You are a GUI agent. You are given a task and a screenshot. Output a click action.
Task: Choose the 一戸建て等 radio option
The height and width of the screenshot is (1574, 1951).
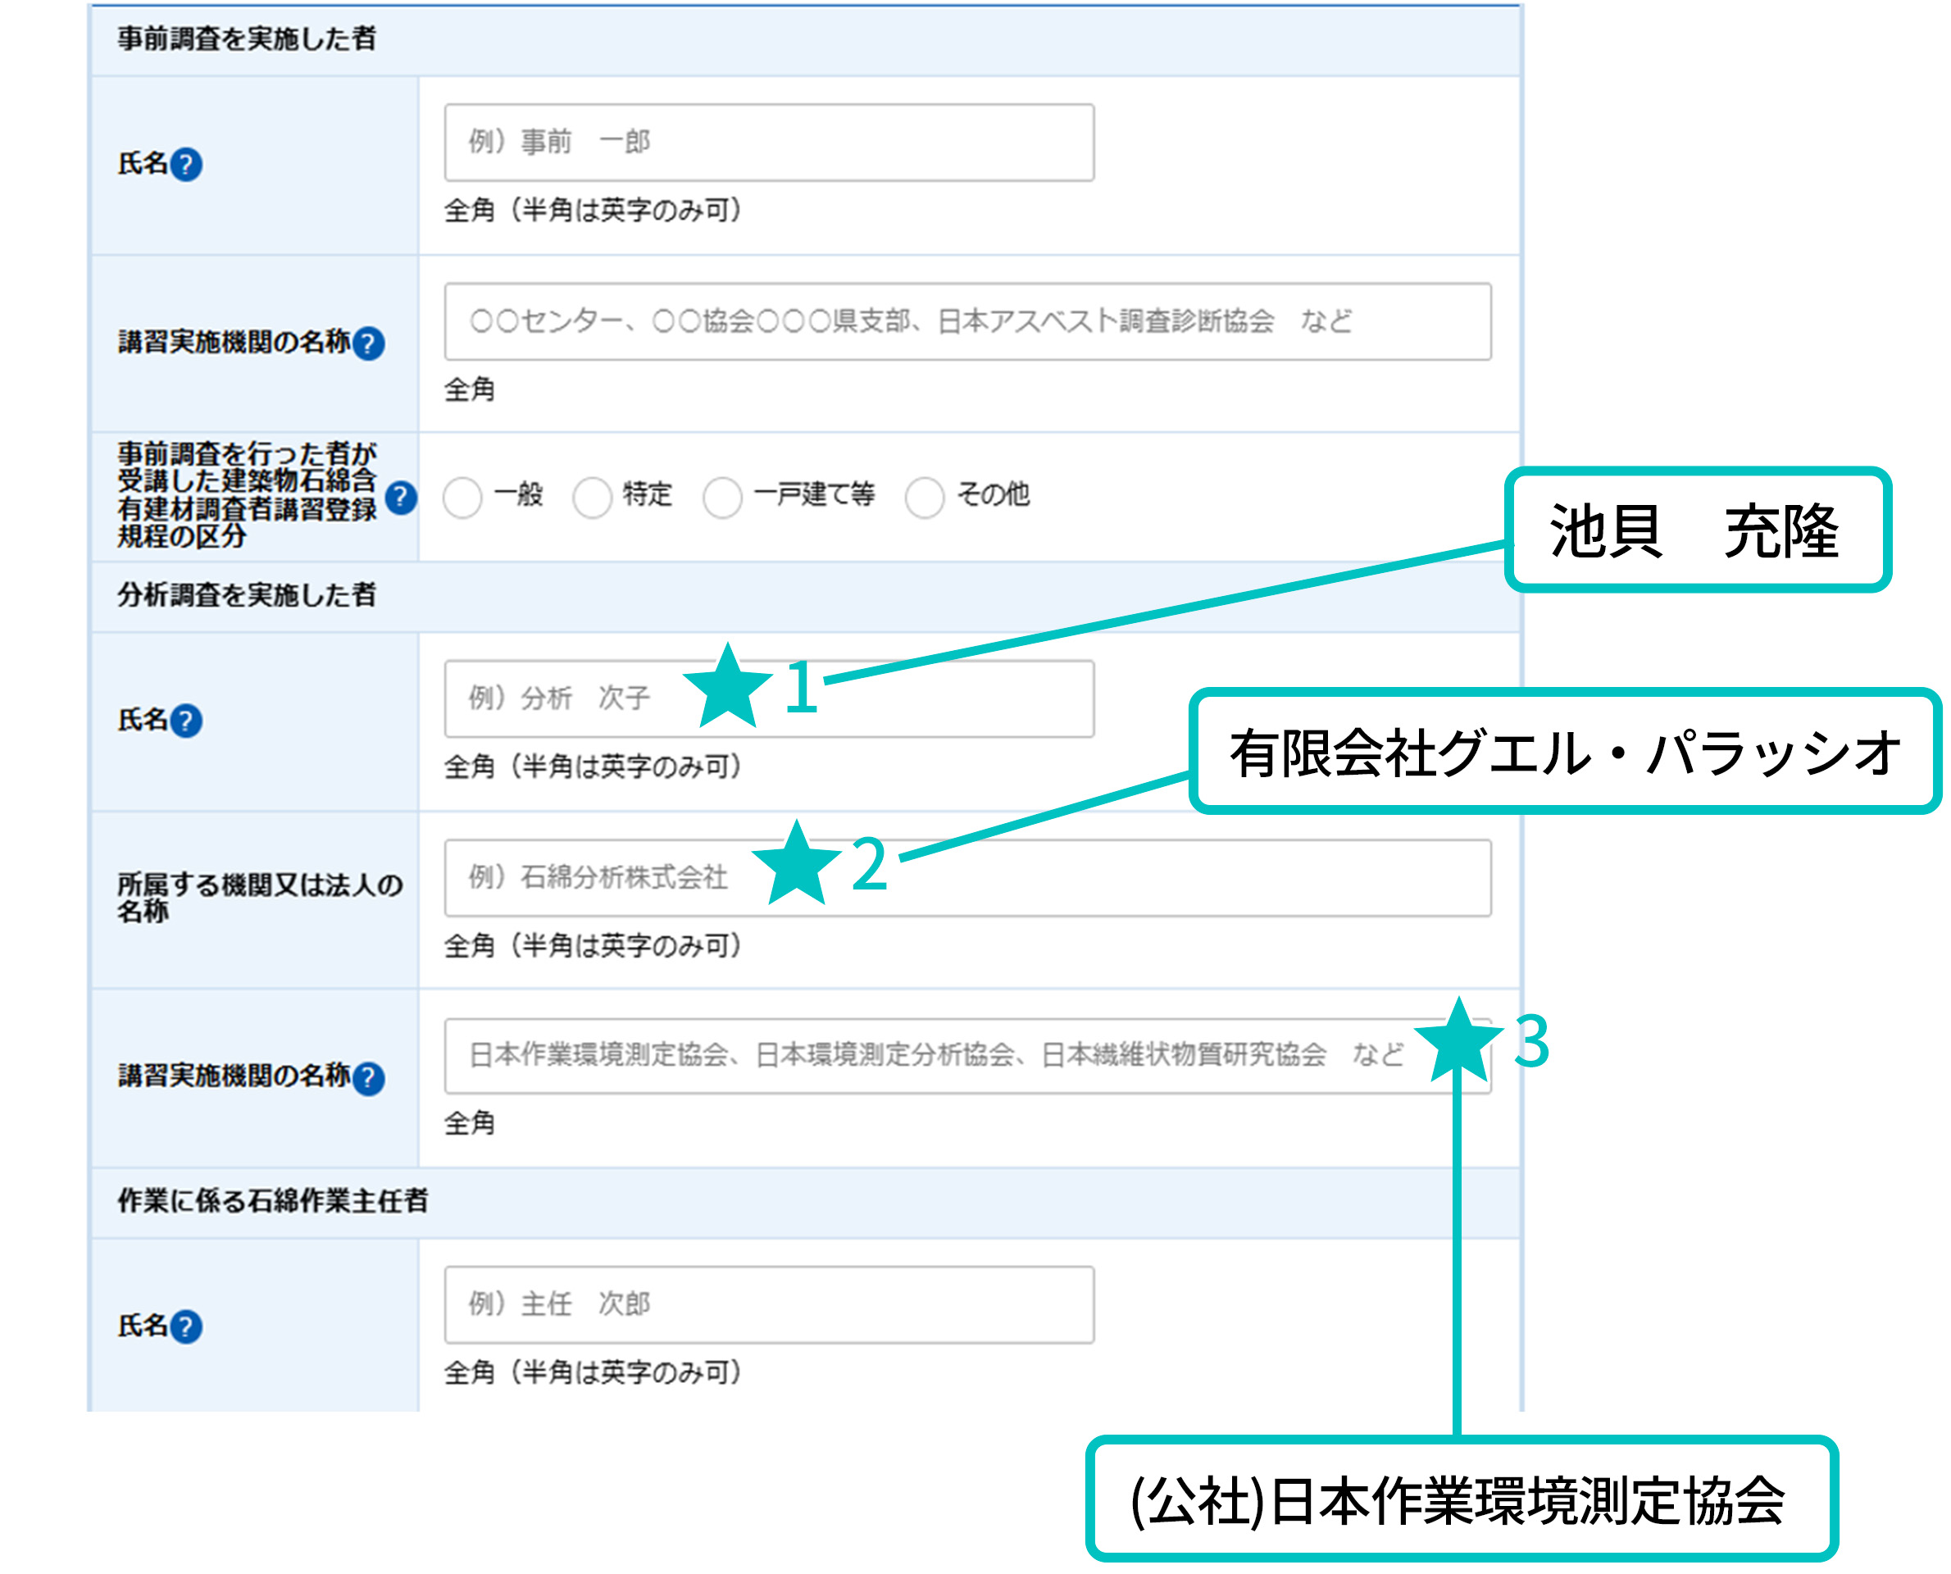pos(722,498)
